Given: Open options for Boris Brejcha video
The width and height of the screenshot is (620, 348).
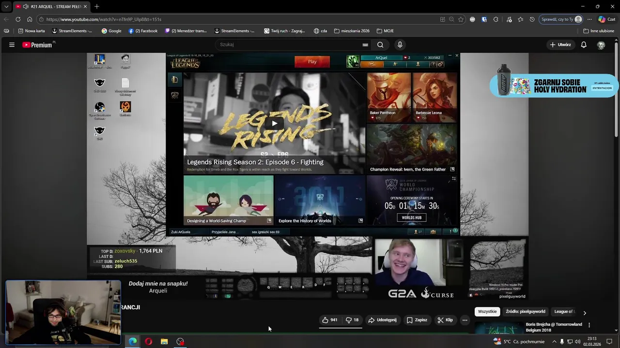Looking at the screenshot, I should [589, 325].
